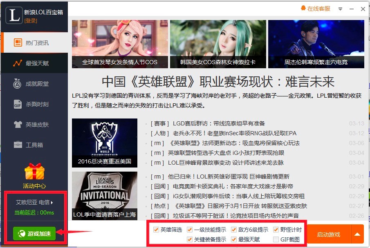370x248 pixels.
Task: Open the gift box 活动中心 icon
Action: pos(34,171)
